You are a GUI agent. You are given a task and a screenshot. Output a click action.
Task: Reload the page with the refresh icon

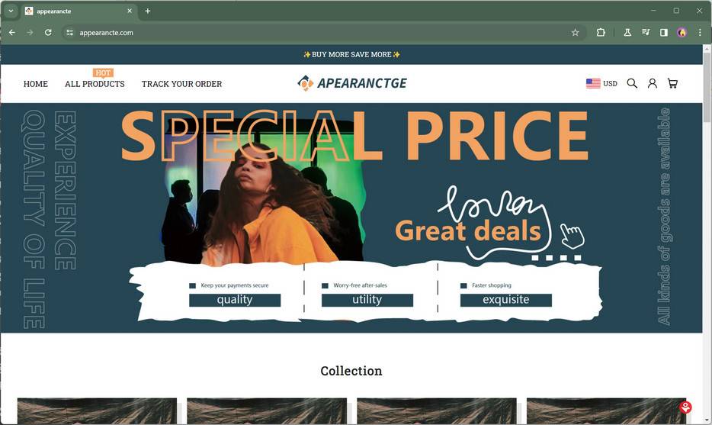click(x=48, y=33)
